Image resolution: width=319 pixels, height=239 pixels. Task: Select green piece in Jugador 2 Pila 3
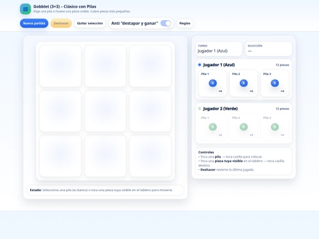[x=275, y=127]
